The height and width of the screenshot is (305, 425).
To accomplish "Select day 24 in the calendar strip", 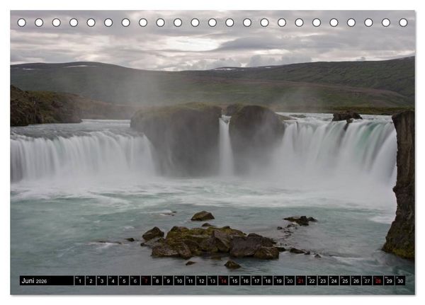I will tap(334, 281).
